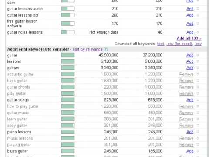Open match type dropdown for learn guitar
This screenshot has height=157, width=209.
point(198,119)
